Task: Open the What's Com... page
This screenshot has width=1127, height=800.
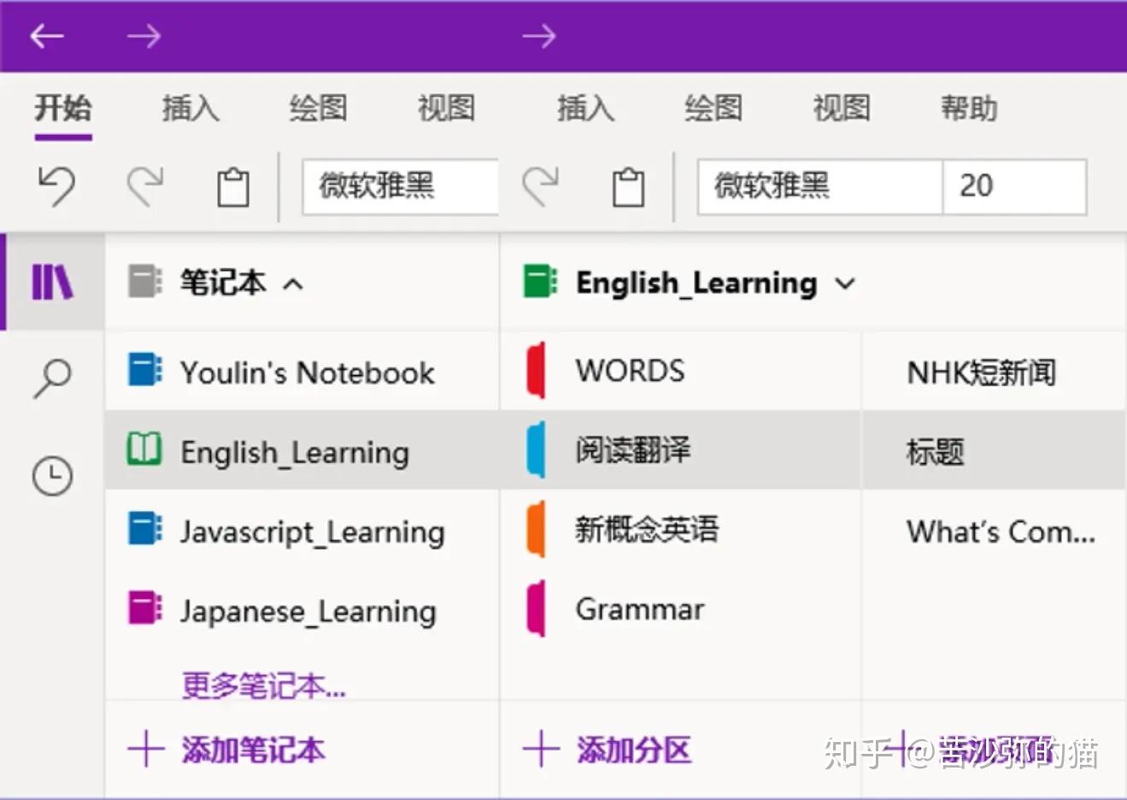Action: tap(995, 530)
